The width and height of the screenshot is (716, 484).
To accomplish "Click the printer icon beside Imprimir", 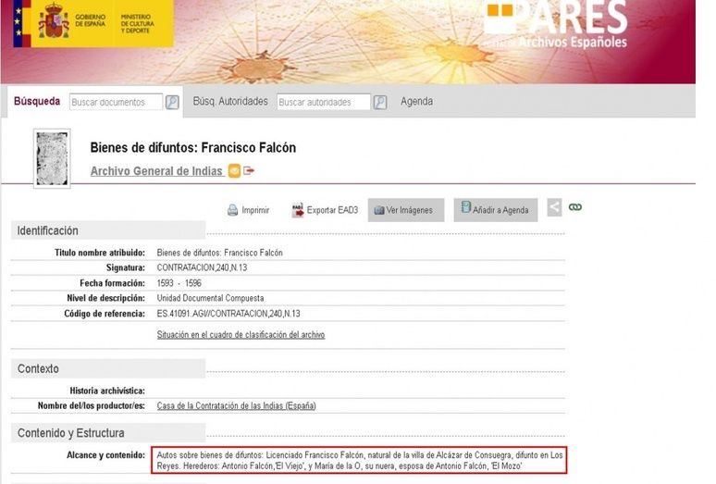I will pos(233,210).
